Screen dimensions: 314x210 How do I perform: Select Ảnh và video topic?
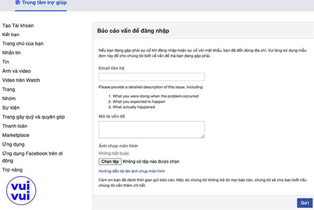(16, 71)
